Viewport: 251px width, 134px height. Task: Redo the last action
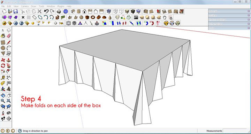pyautogui.click(x=52, y=11)
